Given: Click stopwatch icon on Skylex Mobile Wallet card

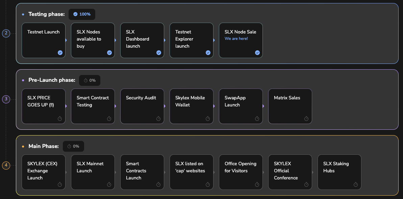Looking at the screenshot, I should [208, 119].
